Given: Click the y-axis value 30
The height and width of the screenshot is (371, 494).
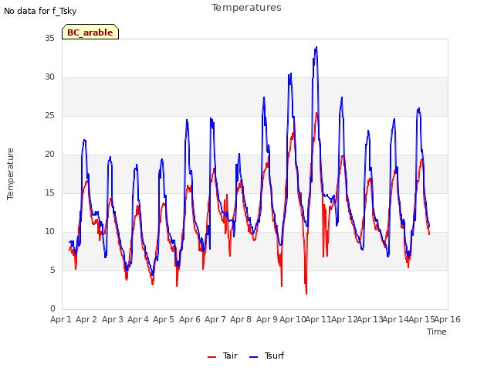Looking at the screenshot, I should pyautogui.click(x=49, y=77).
